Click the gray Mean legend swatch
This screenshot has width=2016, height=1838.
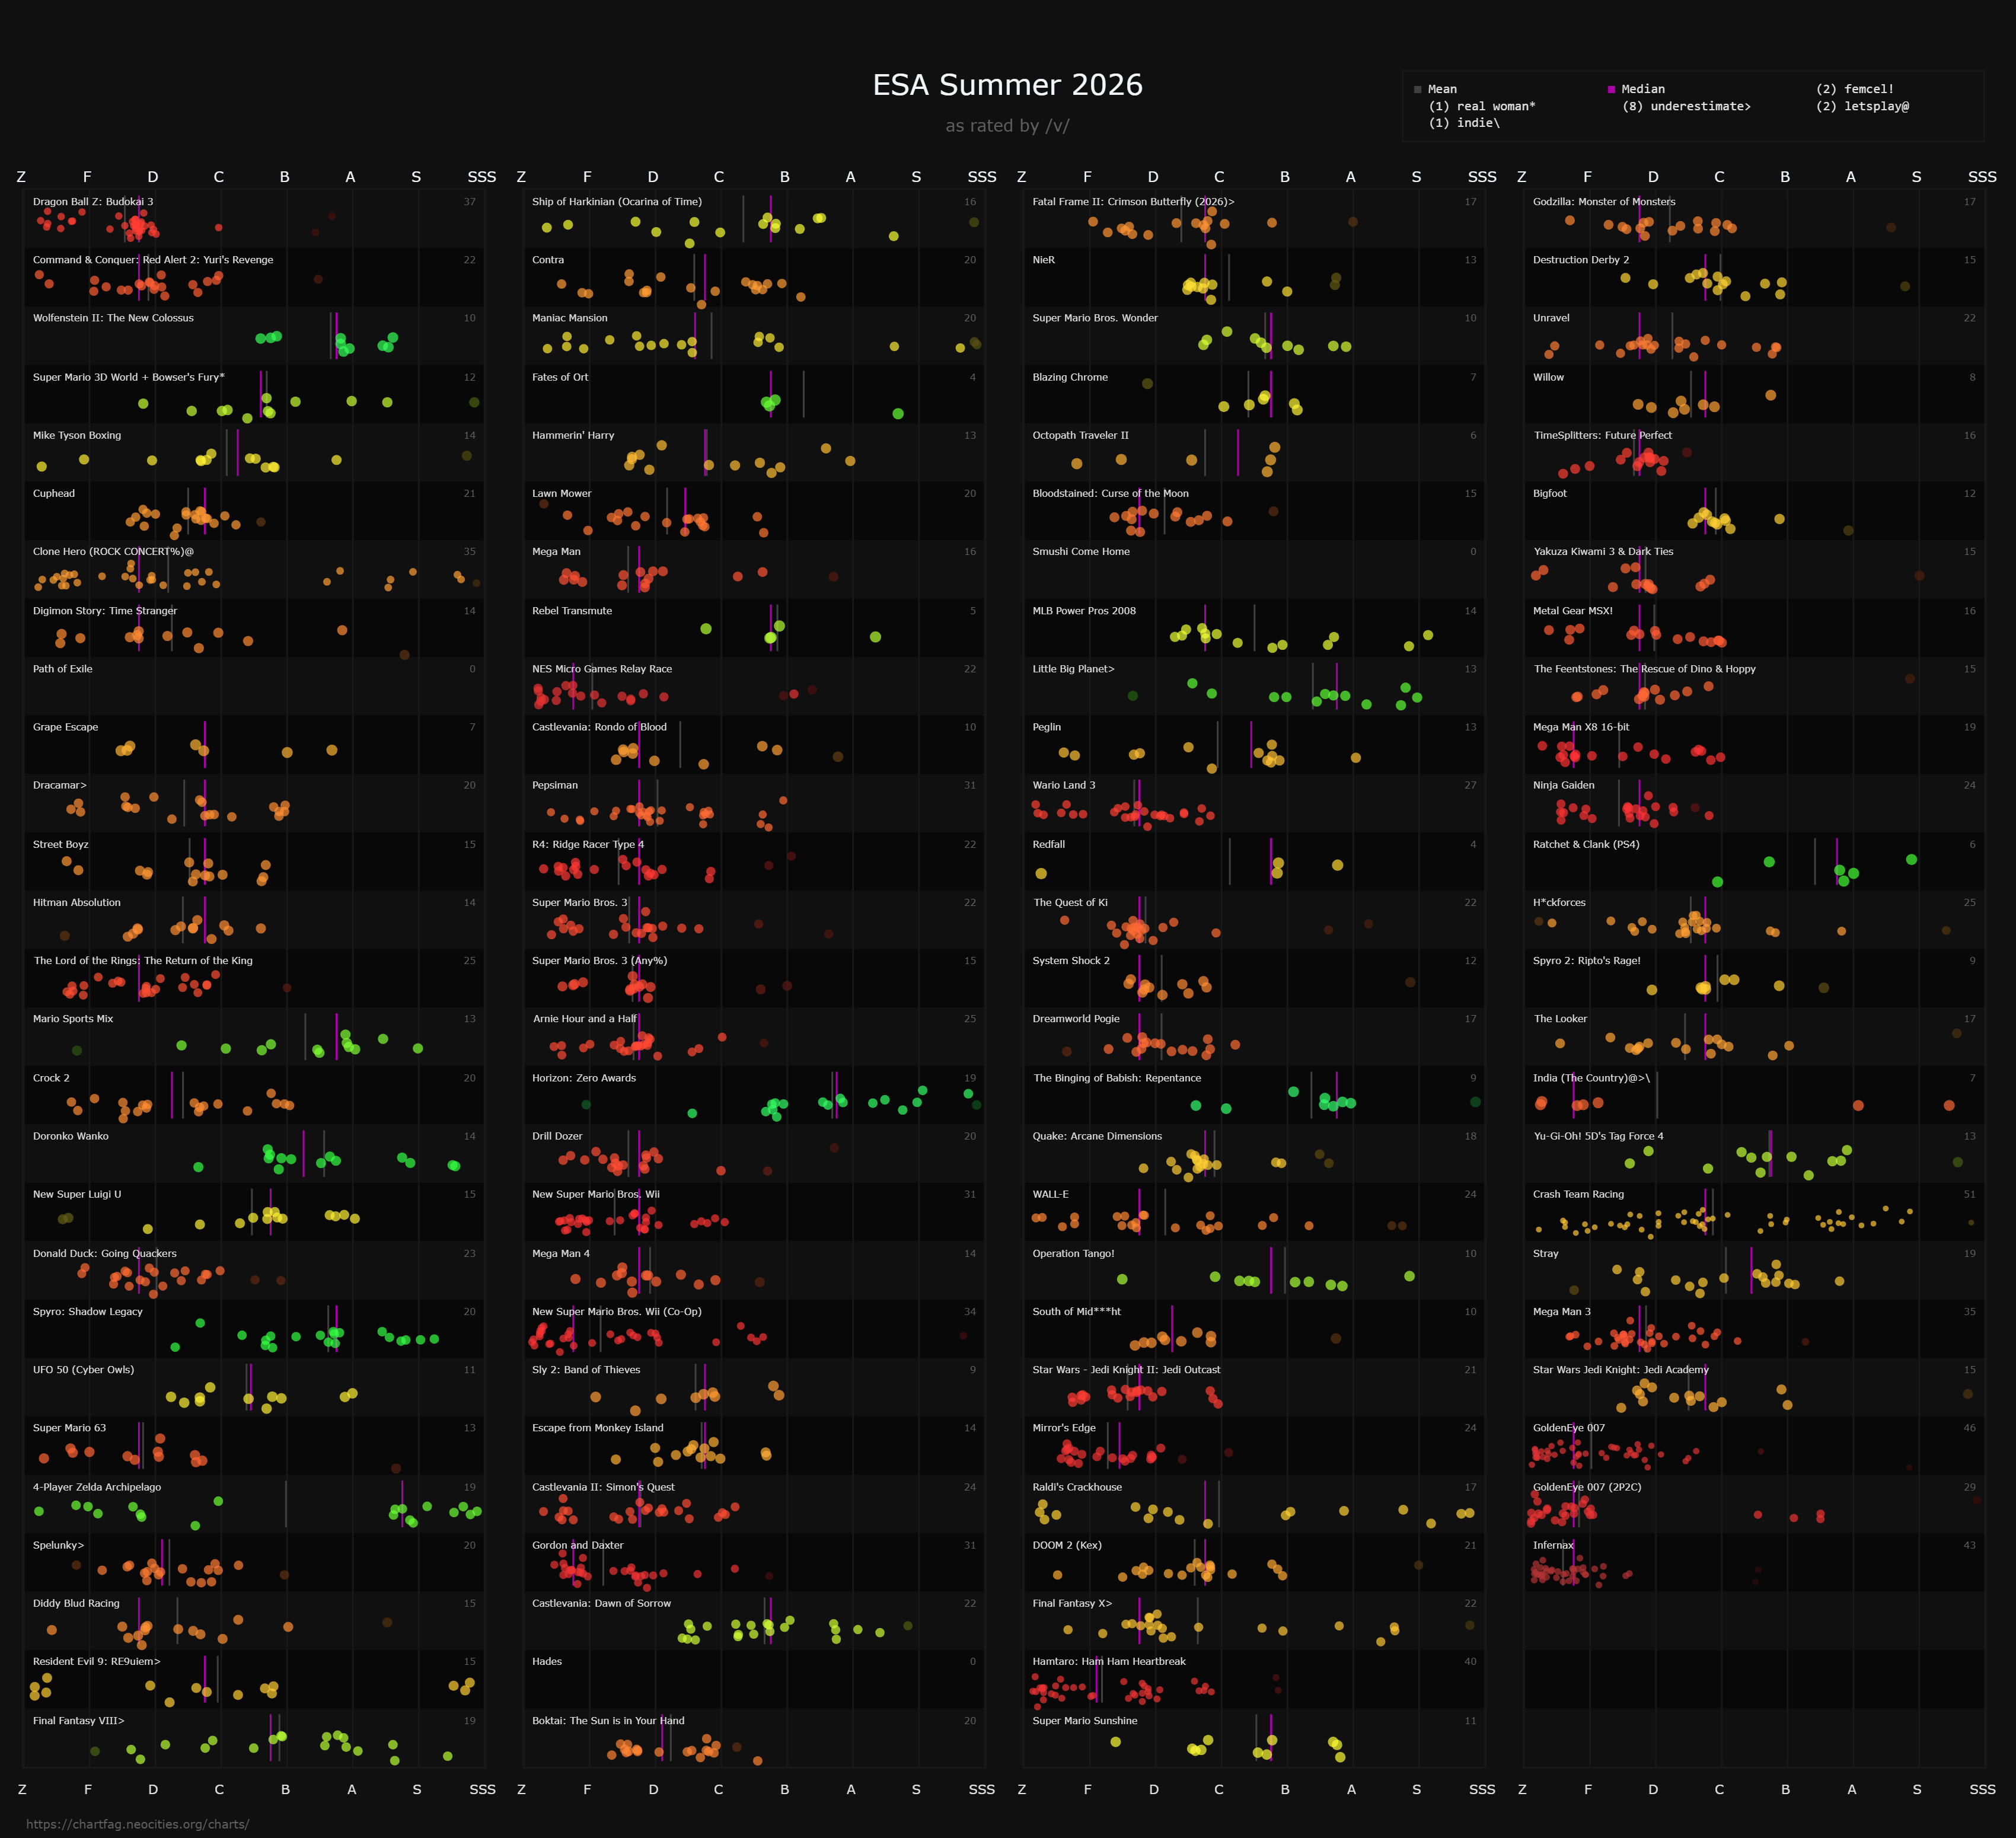click(1417, 90)
